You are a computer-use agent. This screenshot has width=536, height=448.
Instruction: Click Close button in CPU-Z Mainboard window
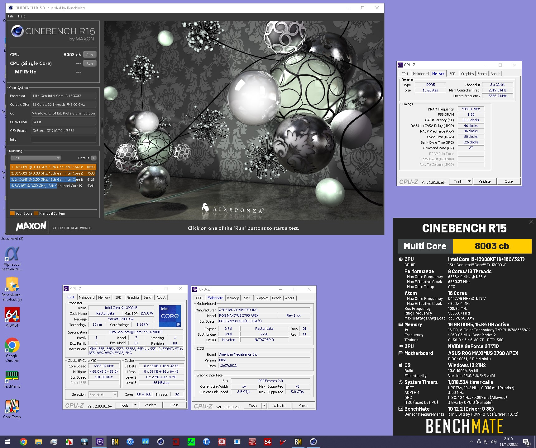303,406
